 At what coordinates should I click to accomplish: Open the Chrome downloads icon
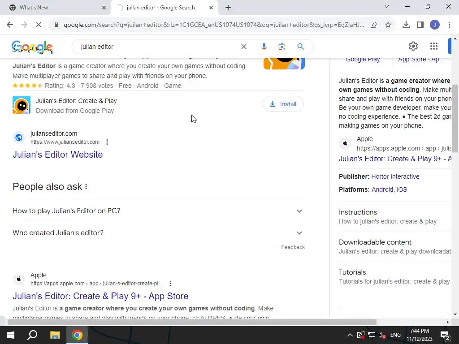click(406, 25)
